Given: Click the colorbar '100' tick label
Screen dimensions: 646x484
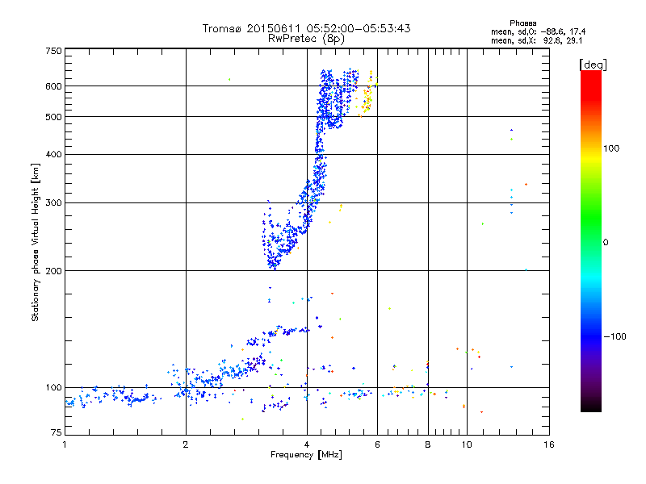Looking at the screenshot, I should pos(611,148).
